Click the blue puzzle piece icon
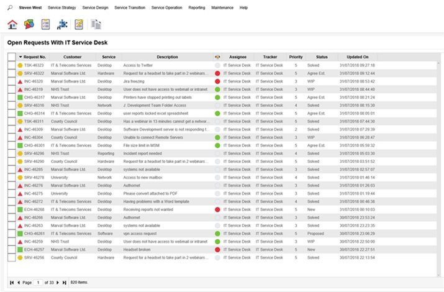This screenshot has width=444, height=292. pyautogui.click(x=62, y=24)
